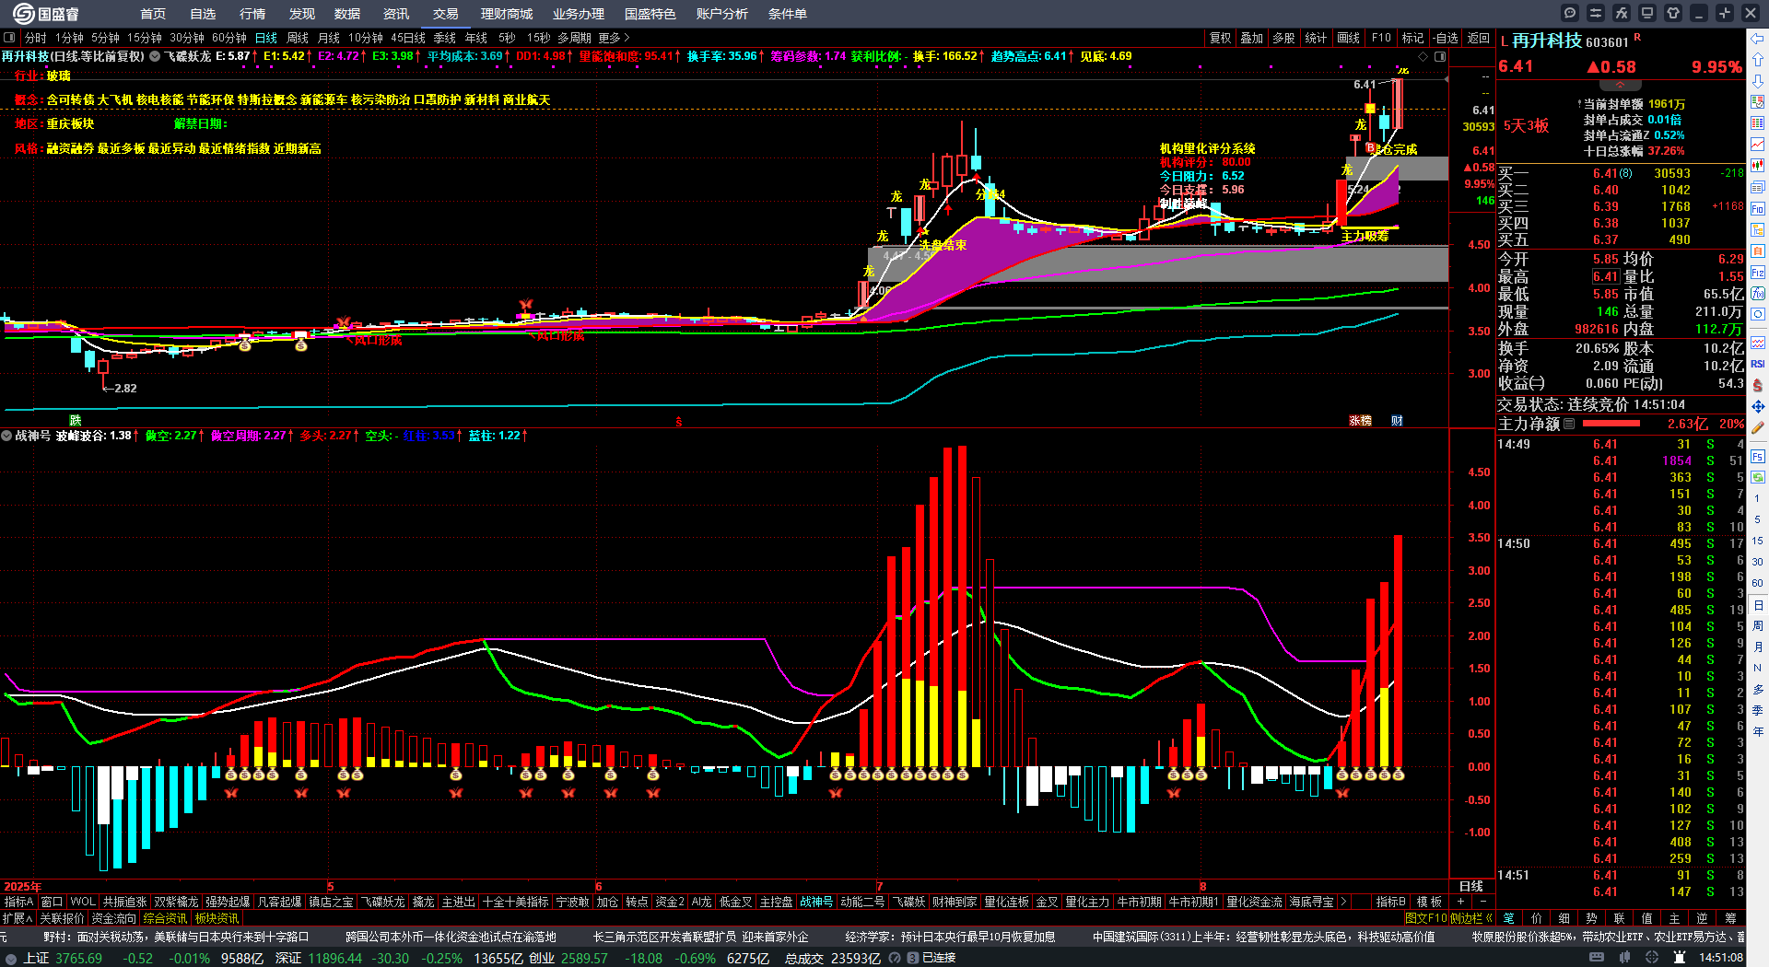Select 日 period in right sidebar

[x=1758, y=605]
